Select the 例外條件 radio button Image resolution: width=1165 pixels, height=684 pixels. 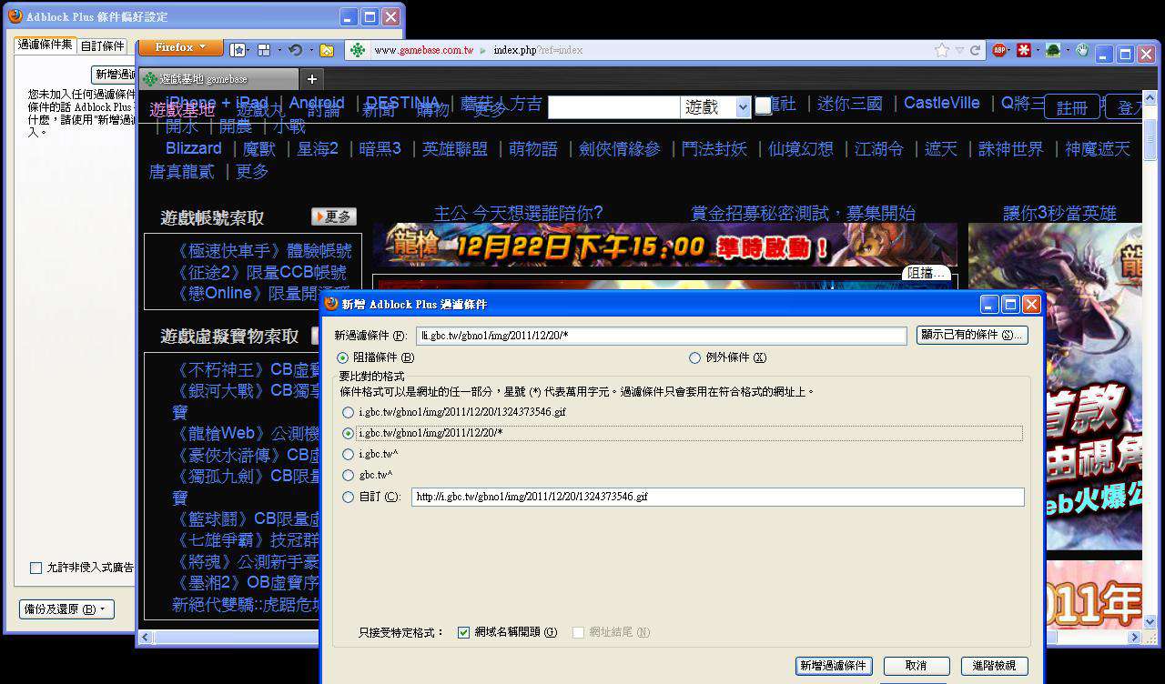pos(694,358)
